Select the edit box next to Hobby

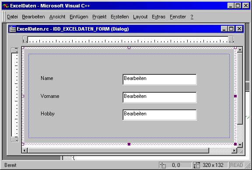[x=160, y=115]
